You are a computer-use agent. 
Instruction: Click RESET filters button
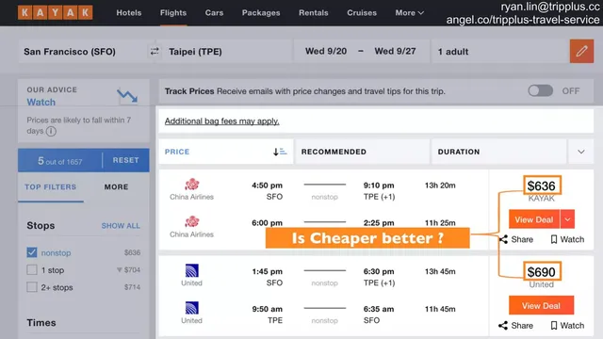point(125,160)
